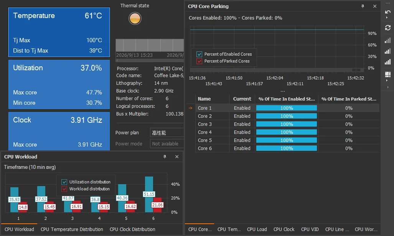The width and height of the screenshot is (394, 236).
Task: Select the full signal-bars level icon
Action: (388, 62)
